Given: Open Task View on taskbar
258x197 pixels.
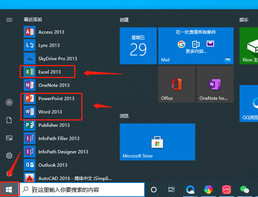Looking at the screenshot, I should (x=171, y=190).
